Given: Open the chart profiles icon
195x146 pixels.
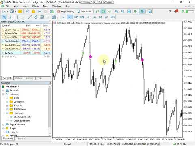Looking at the screenshot, I should click(x=12, y=11).
